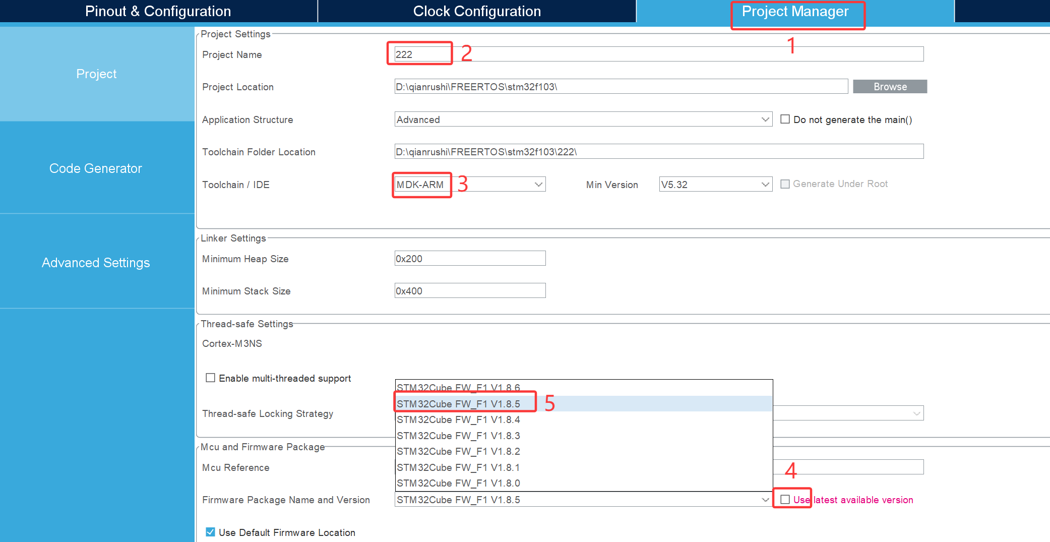Open Application Structure dropdown

[583, 119]
